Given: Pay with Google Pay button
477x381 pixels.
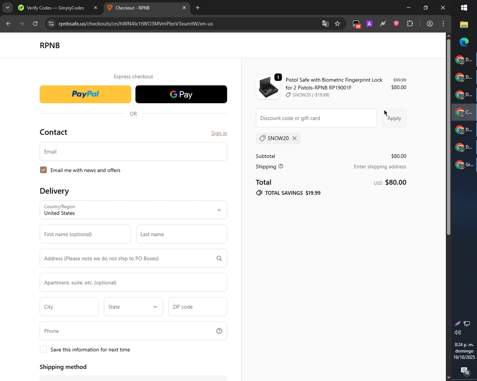Looking at the screenshot, I should pos(181,94).
